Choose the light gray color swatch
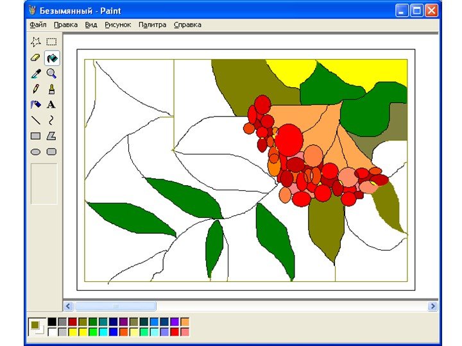Image resolution: width=462 pixels, height=346 pixels. click(x=62, y=332)
